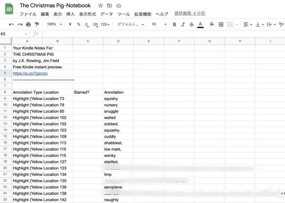Open the 123 number format dropdown
The width and height of the screenshot is (285, 203).
105,25
